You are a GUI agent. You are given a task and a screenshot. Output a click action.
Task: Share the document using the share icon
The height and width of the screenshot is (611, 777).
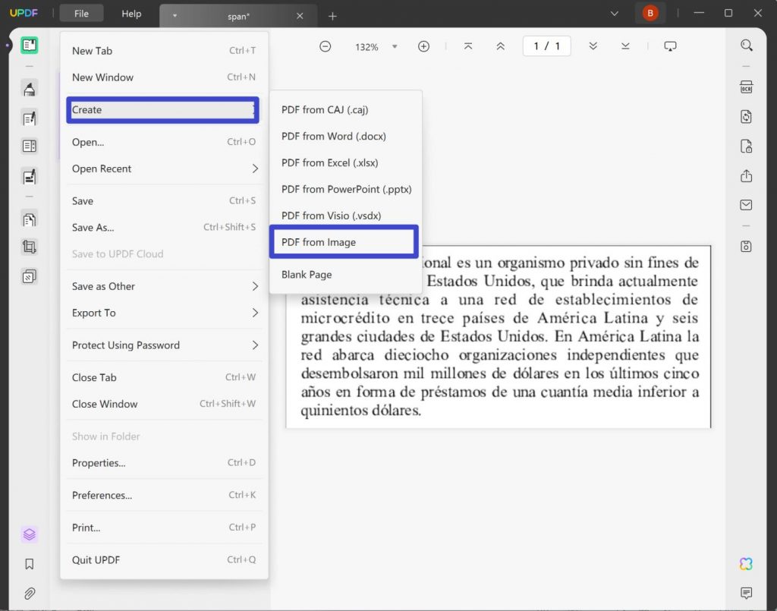pyautogui.click(x=746, y=175)
